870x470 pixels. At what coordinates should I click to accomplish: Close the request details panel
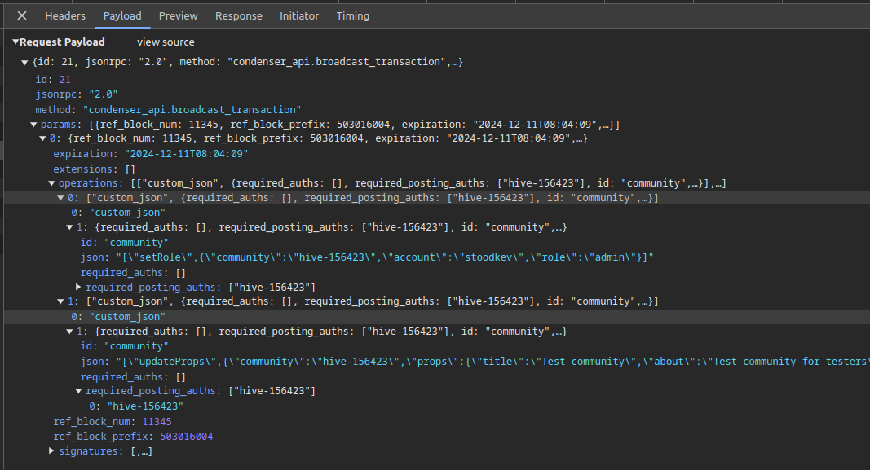click(22, 16)
